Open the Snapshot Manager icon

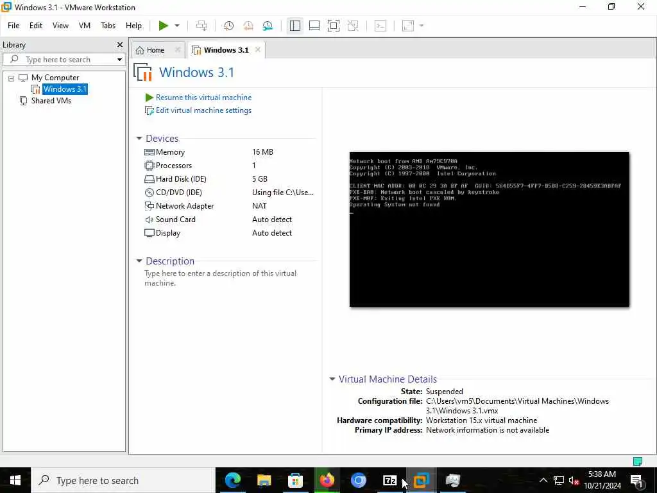tap(268, 26)
